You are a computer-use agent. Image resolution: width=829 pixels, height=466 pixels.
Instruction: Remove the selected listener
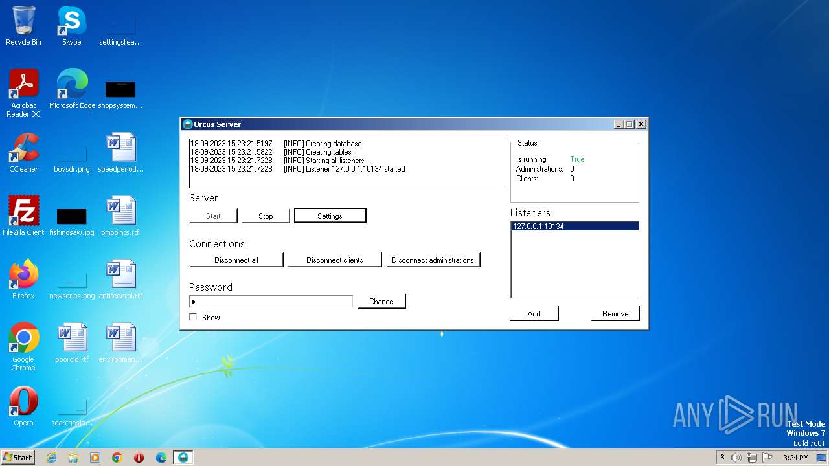pos(615,314)
